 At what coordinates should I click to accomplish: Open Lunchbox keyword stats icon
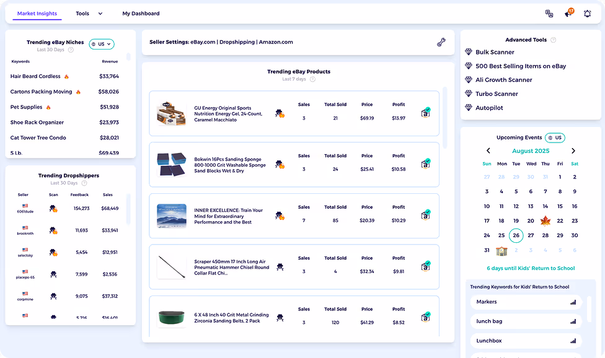(573, 341)
